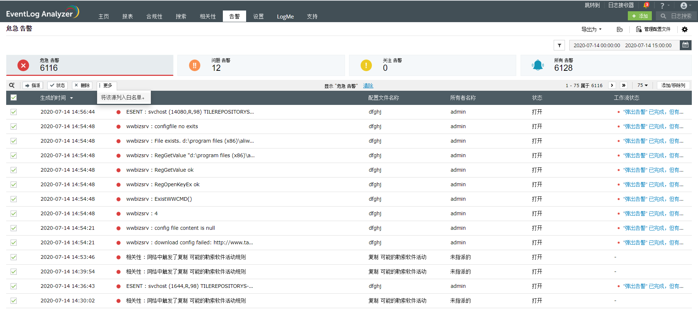Viewport: 698px width, 310px height.
Task: Uncheck the 14:56:44 ESENT alert row
Action: (x=14, y=112)
